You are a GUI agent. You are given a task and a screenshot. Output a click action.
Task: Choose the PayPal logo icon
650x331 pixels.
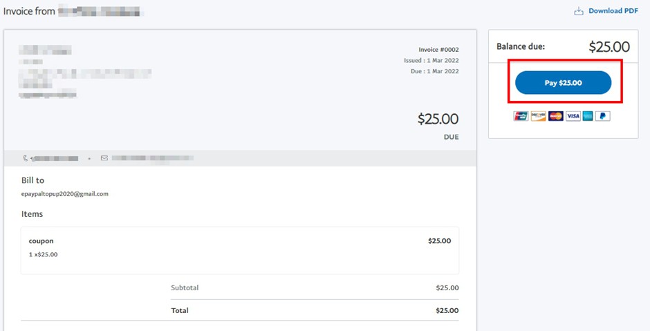[x=603, y=116]
